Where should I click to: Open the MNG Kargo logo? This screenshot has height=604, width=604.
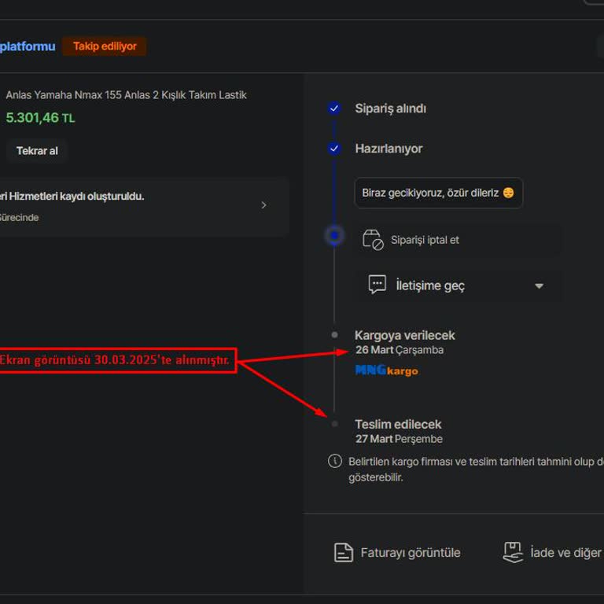tap(386, 370)
